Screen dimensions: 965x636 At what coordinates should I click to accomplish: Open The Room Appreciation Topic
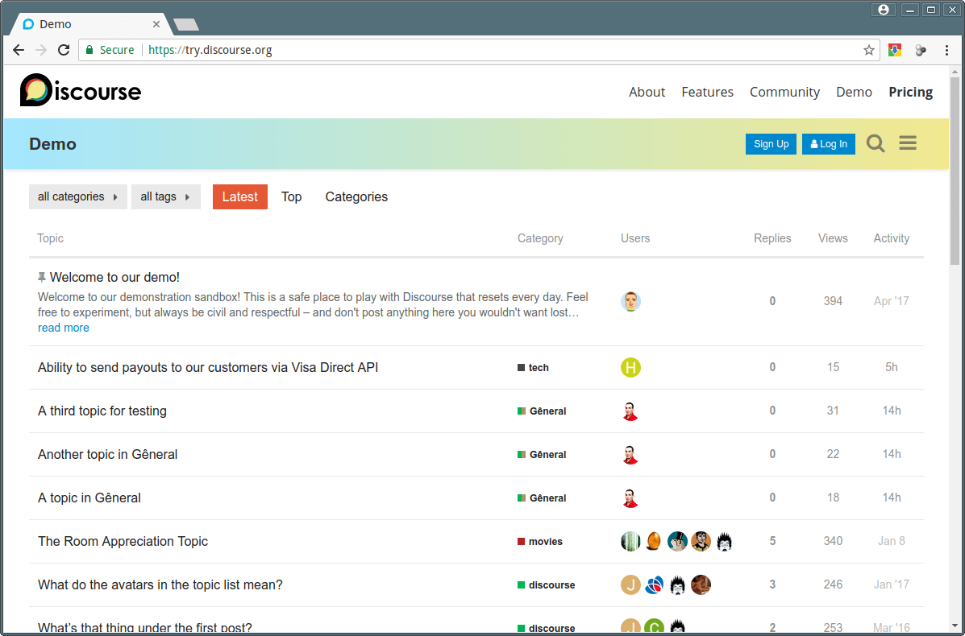(x=123, y=542)
